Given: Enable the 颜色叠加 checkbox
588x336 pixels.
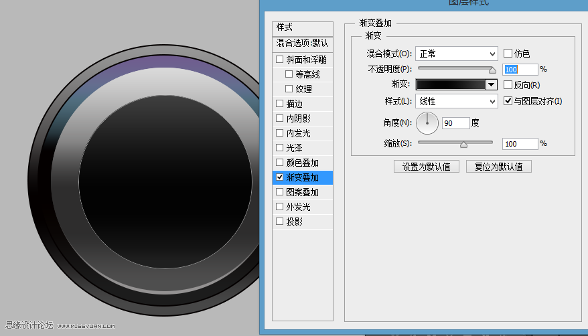Looking at the screenshot, I should (x=279, y=163).
